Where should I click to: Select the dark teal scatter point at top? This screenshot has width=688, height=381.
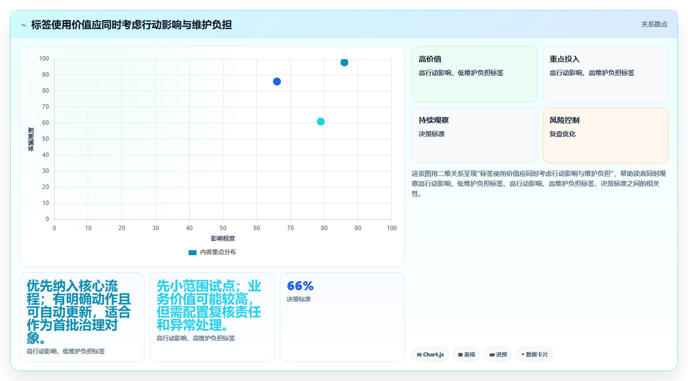coord(344,62)
